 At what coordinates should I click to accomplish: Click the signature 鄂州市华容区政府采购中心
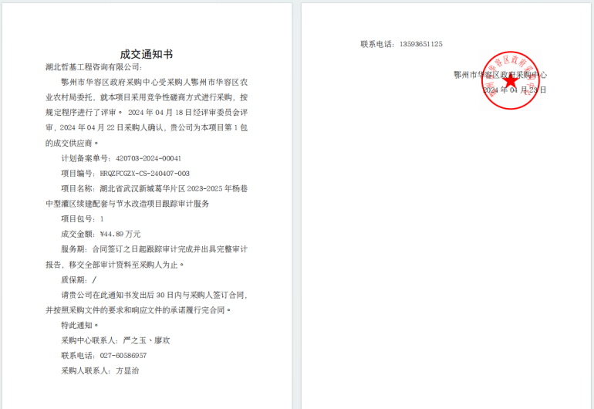tap(501, 75)
